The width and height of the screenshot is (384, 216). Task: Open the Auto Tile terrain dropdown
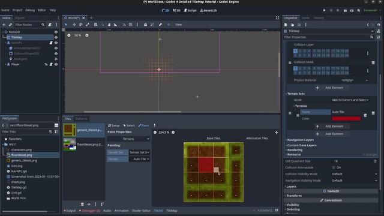(x=139, y=159)
